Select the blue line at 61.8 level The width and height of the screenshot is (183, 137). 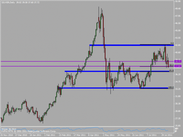117,71
